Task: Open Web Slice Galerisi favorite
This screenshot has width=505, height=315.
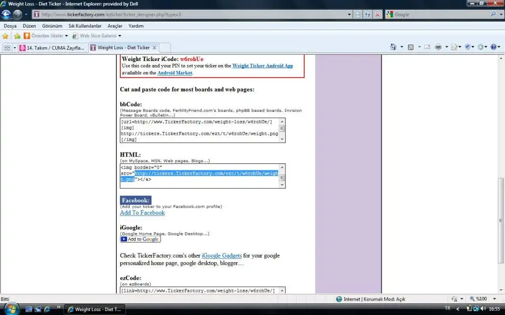Action: coord(97,35)
